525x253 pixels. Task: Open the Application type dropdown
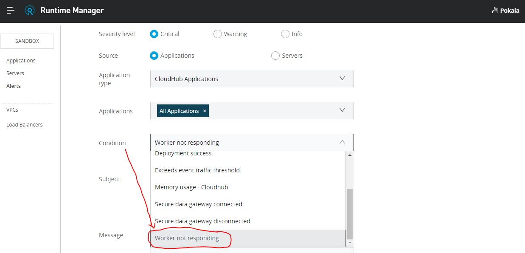pyautogui.click(x=252, y=79)
